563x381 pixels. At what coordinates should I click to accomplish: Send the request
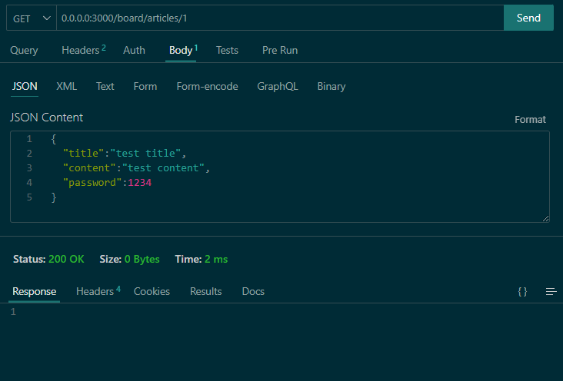[528, 18]
